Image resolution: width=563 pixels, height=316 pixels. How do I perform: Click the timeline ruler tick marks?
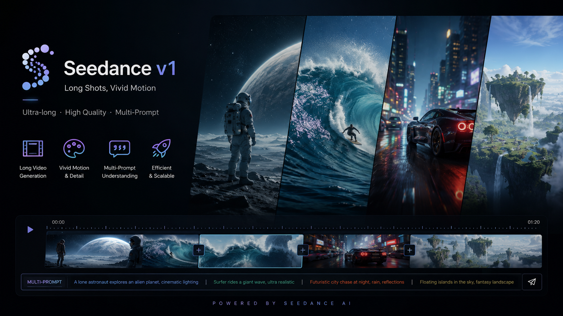(292, 228)
